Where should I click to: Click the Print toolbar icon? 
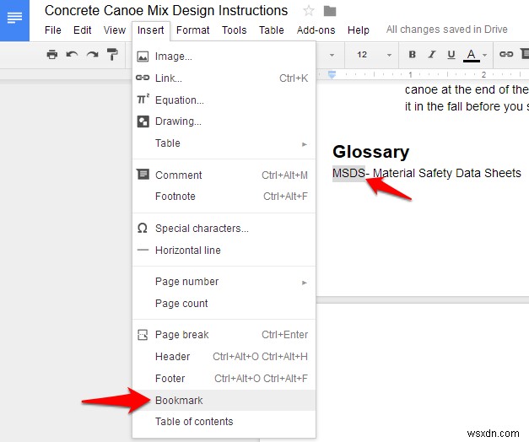point(52,54)
